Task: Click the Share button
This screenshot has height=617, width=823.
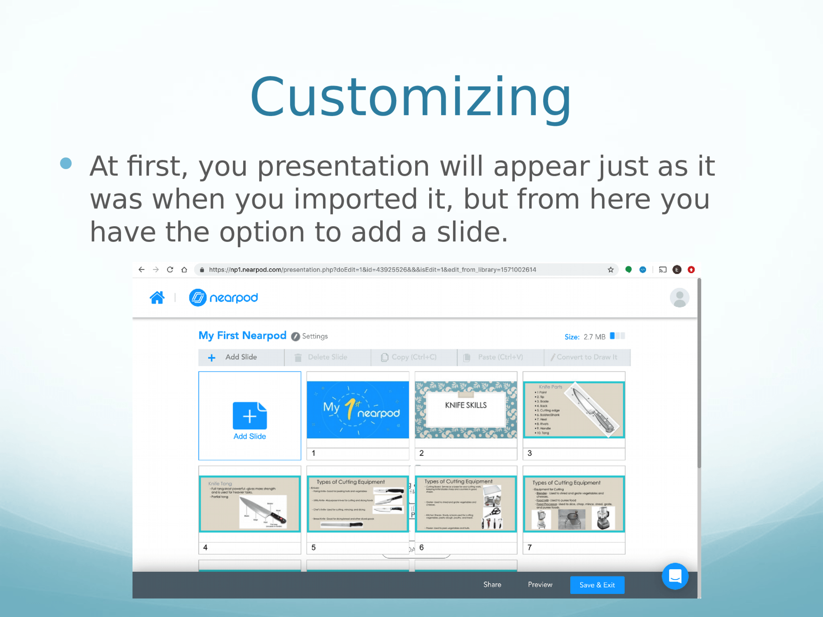Action: (x=492, y=584)
